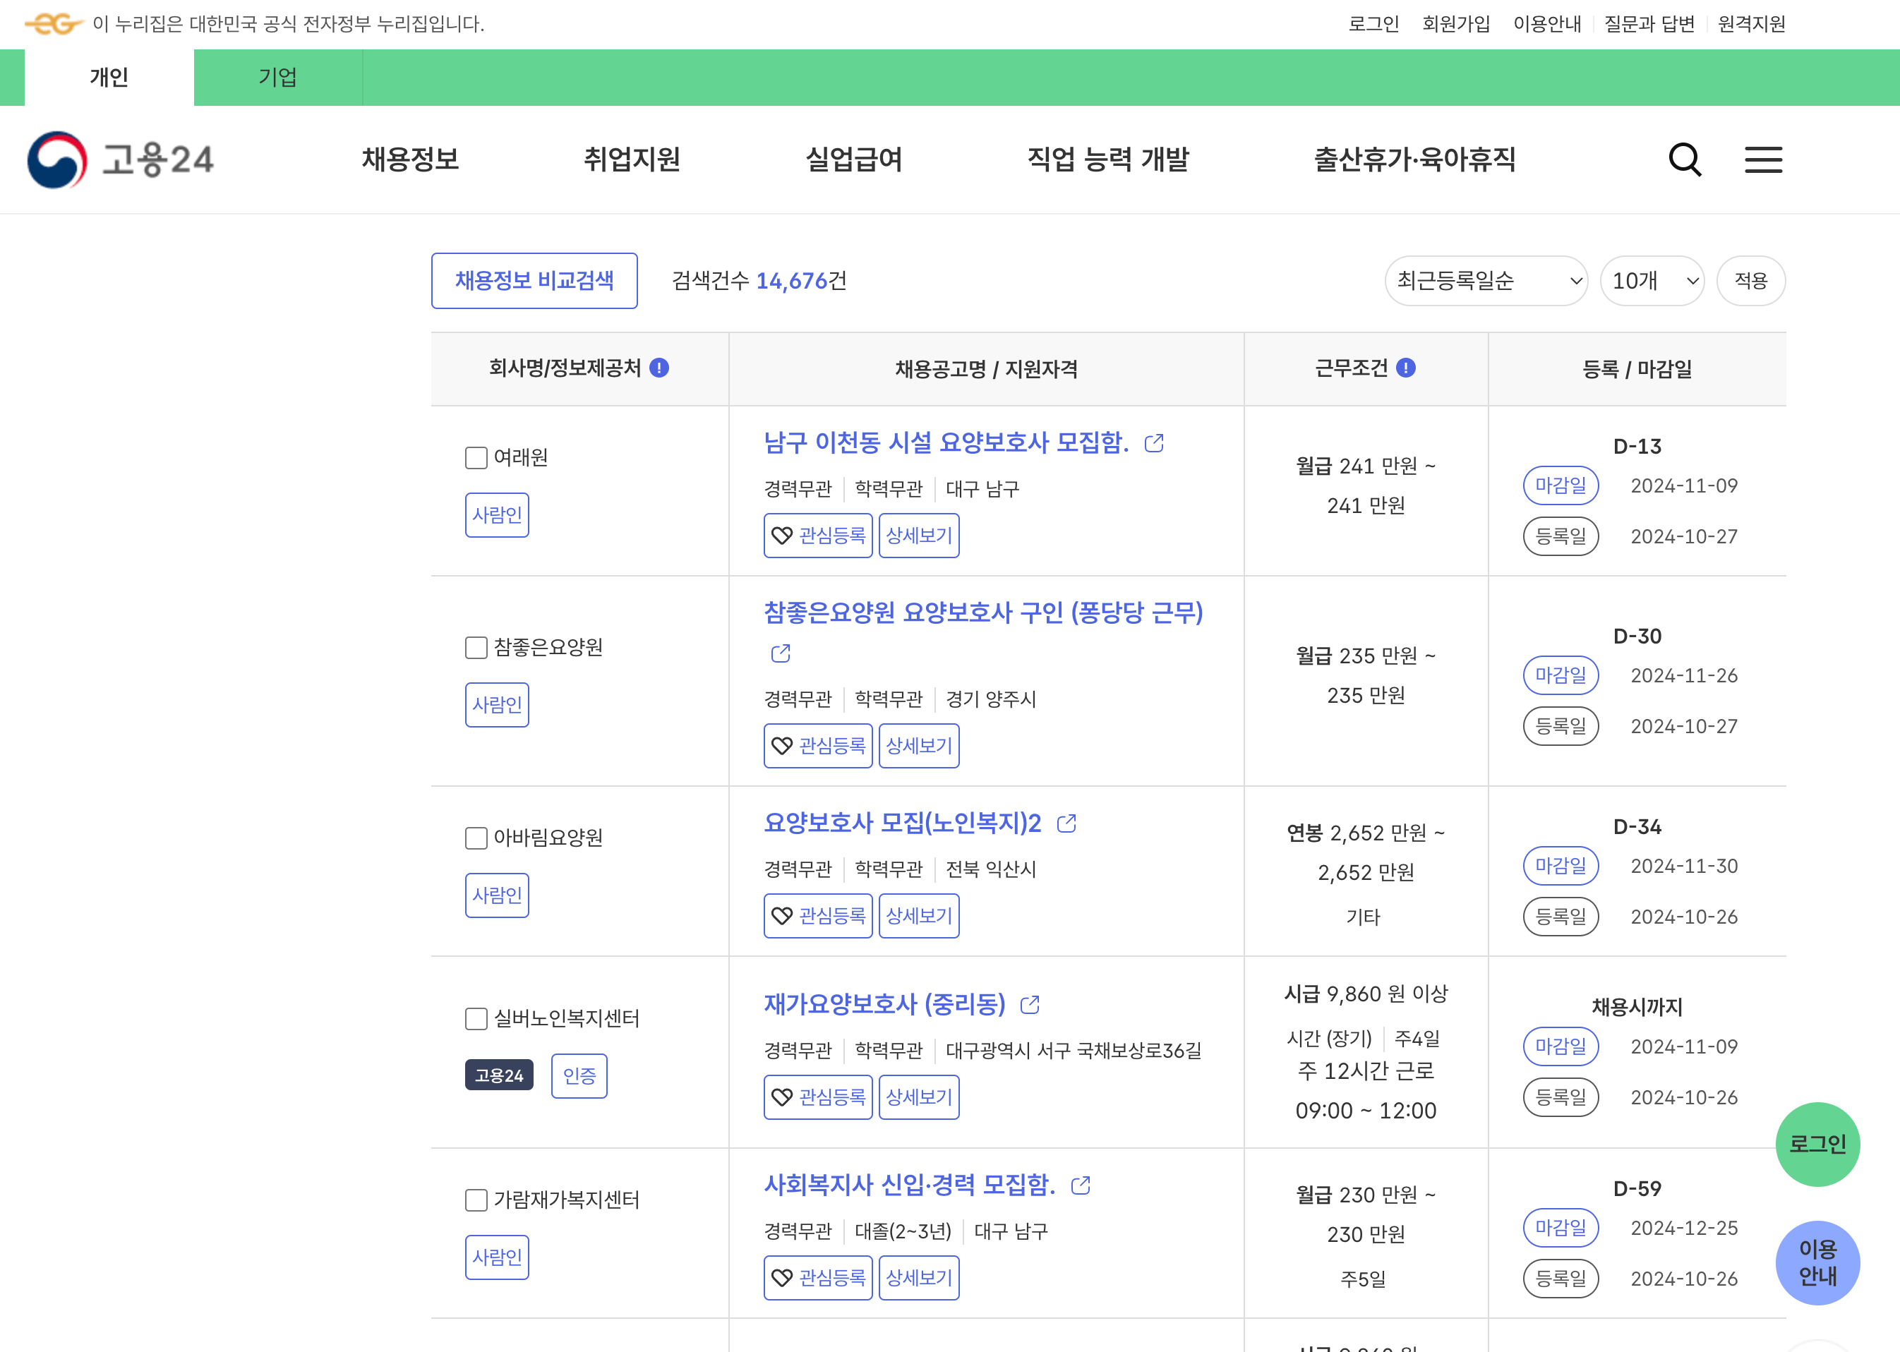This screenshot has height=1352, width=1900.
Task: Open 참좋은요양원 요양보호사 구인 posting title
Action: coord(983,614)
